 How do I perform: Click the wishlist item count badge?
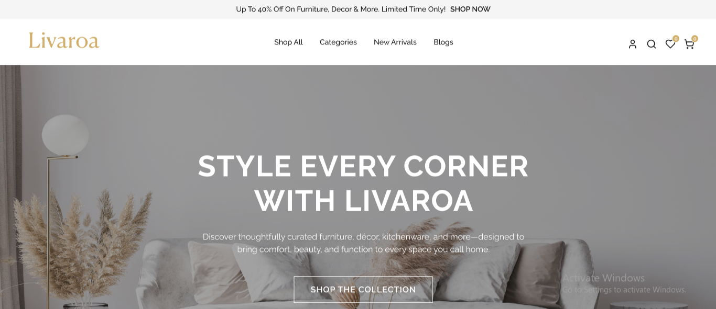[676, 39]
